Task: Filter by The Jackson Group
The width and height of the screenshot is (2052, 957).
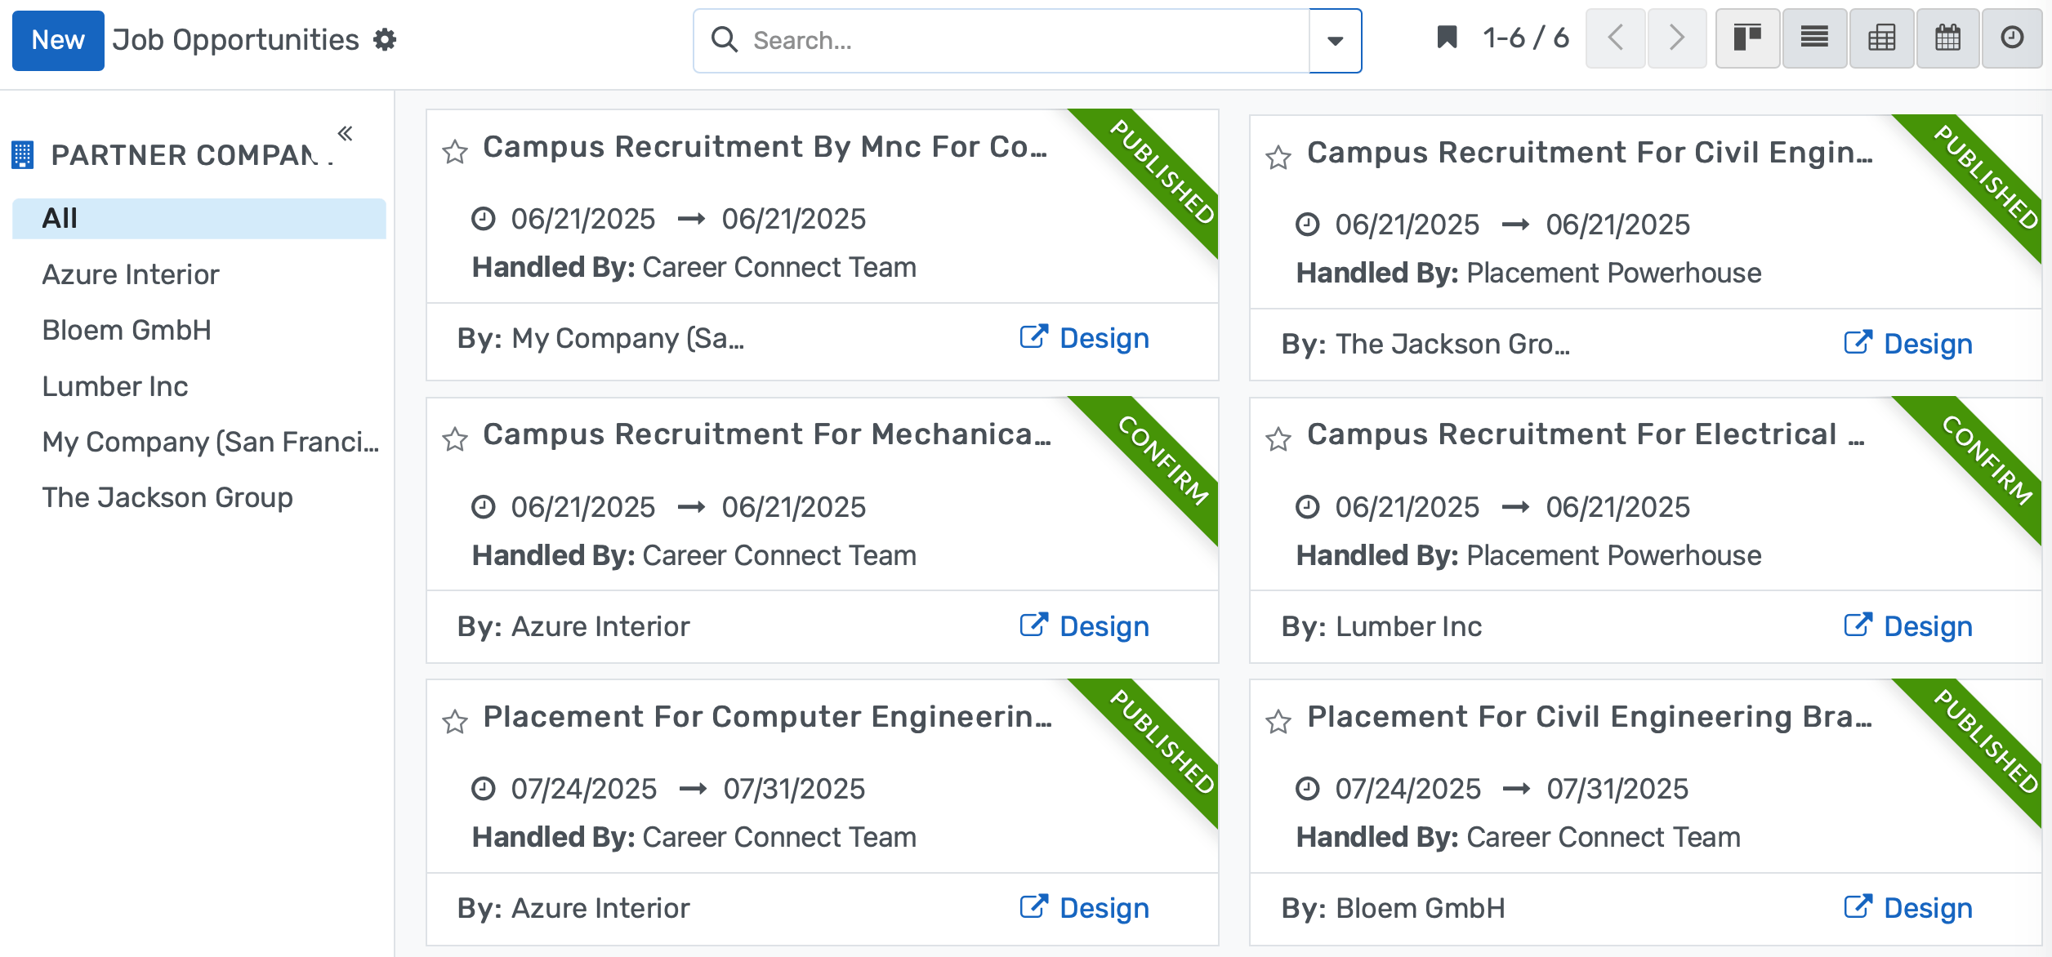Action: [167, 496]
